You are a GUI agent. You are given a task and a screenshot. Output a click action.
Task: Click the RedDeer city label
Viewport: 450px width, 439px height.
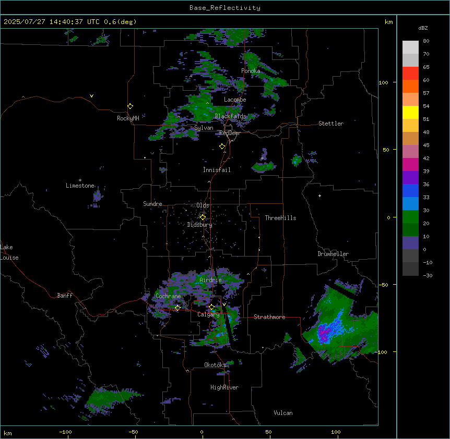230,133
